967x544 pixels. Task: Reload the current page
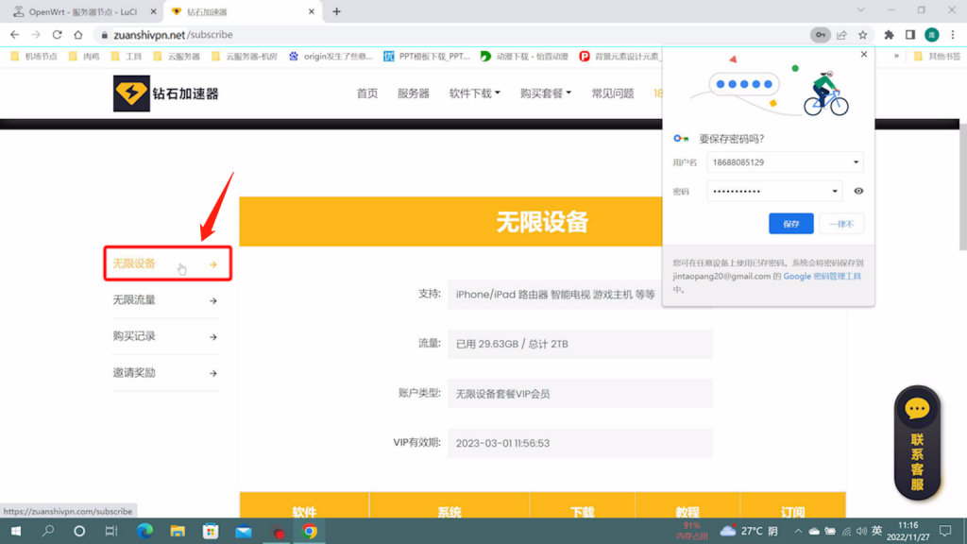[57, 35]
